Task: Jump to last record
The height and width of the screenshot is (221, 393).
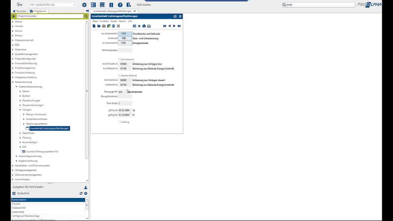Action: coord(179,26)
